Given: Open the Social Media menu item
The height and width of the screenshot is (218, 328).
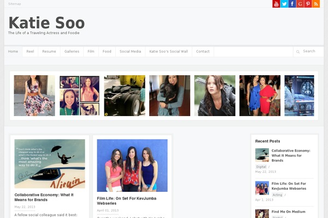Looking at the screenshot, I should tap(130, 51).
